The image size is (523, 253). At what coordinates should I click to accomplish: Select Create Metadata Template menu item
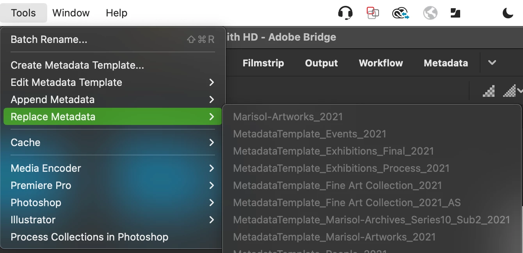pyautogui.click(x=112, y=65)
